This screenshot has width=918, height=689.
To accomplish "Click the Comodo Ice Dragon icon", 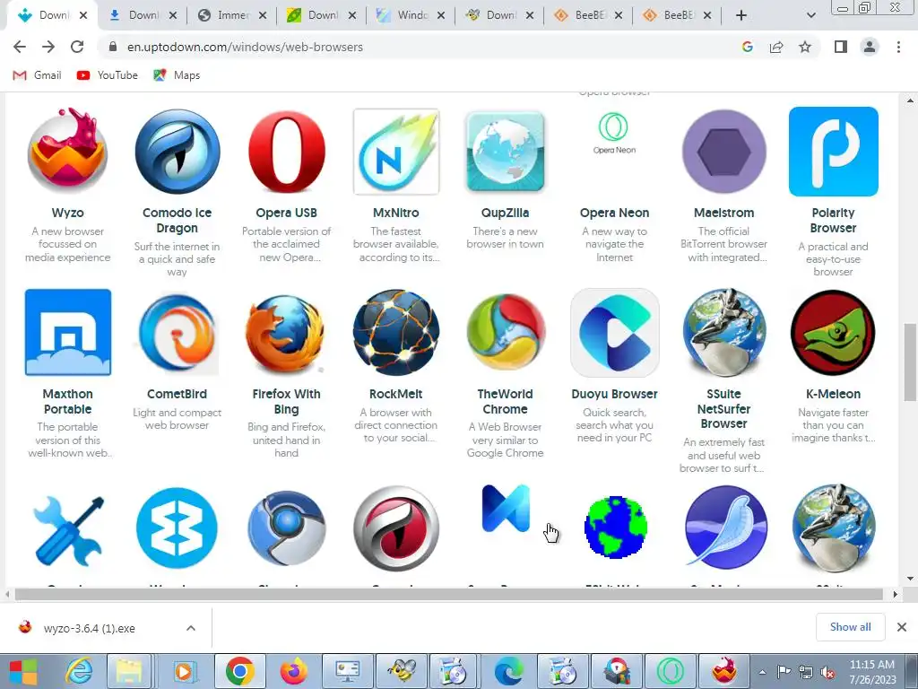I will click(x=177, y=151).
